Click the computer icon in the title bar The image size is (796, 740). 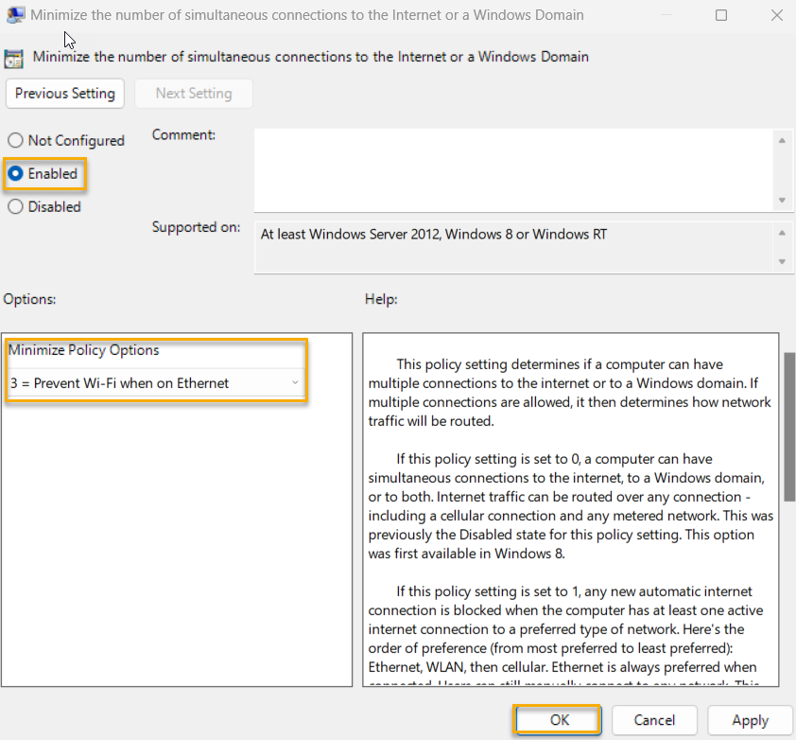[15, 14]
